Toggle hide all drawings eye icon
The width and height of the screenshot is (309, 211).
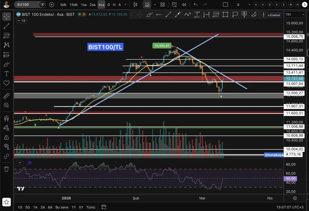coord(6,146)
